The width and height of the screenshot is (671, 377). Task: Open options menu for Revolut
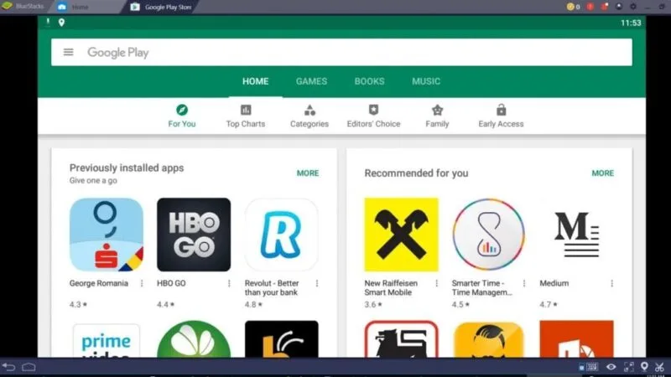[317, 283]
